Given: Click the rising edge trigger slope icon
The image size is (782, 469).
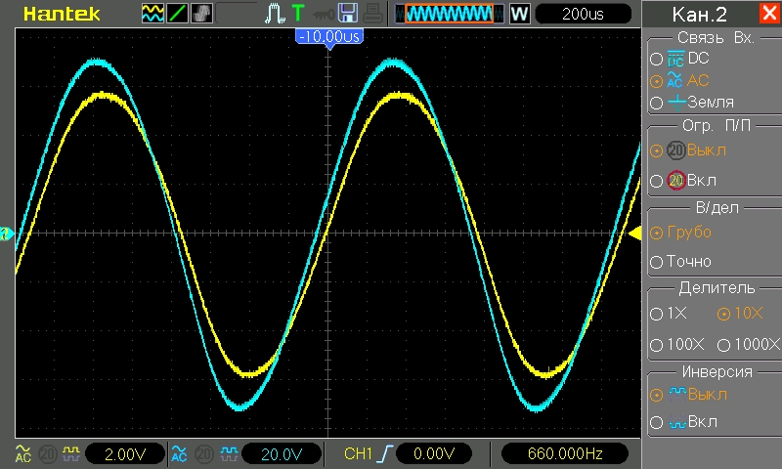Looking at the screenshot, I should coord(385,453).
